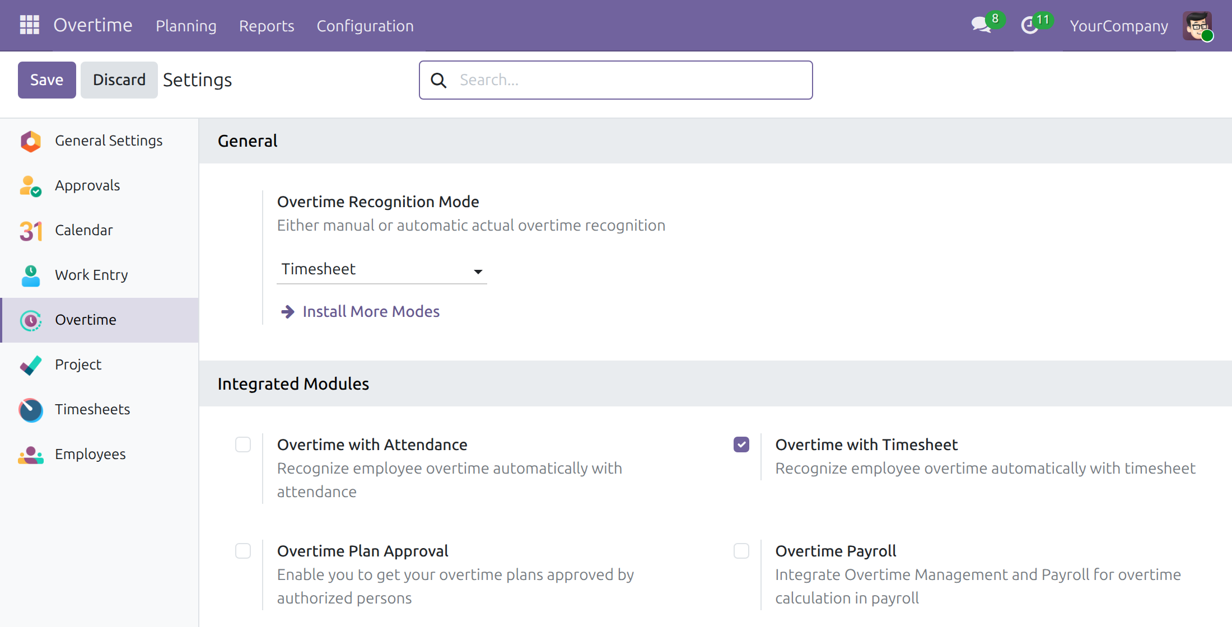The height and width of the screenshot is (627, 1232).
Task: Click the user avatar icon
Action: coord(1197,25)
